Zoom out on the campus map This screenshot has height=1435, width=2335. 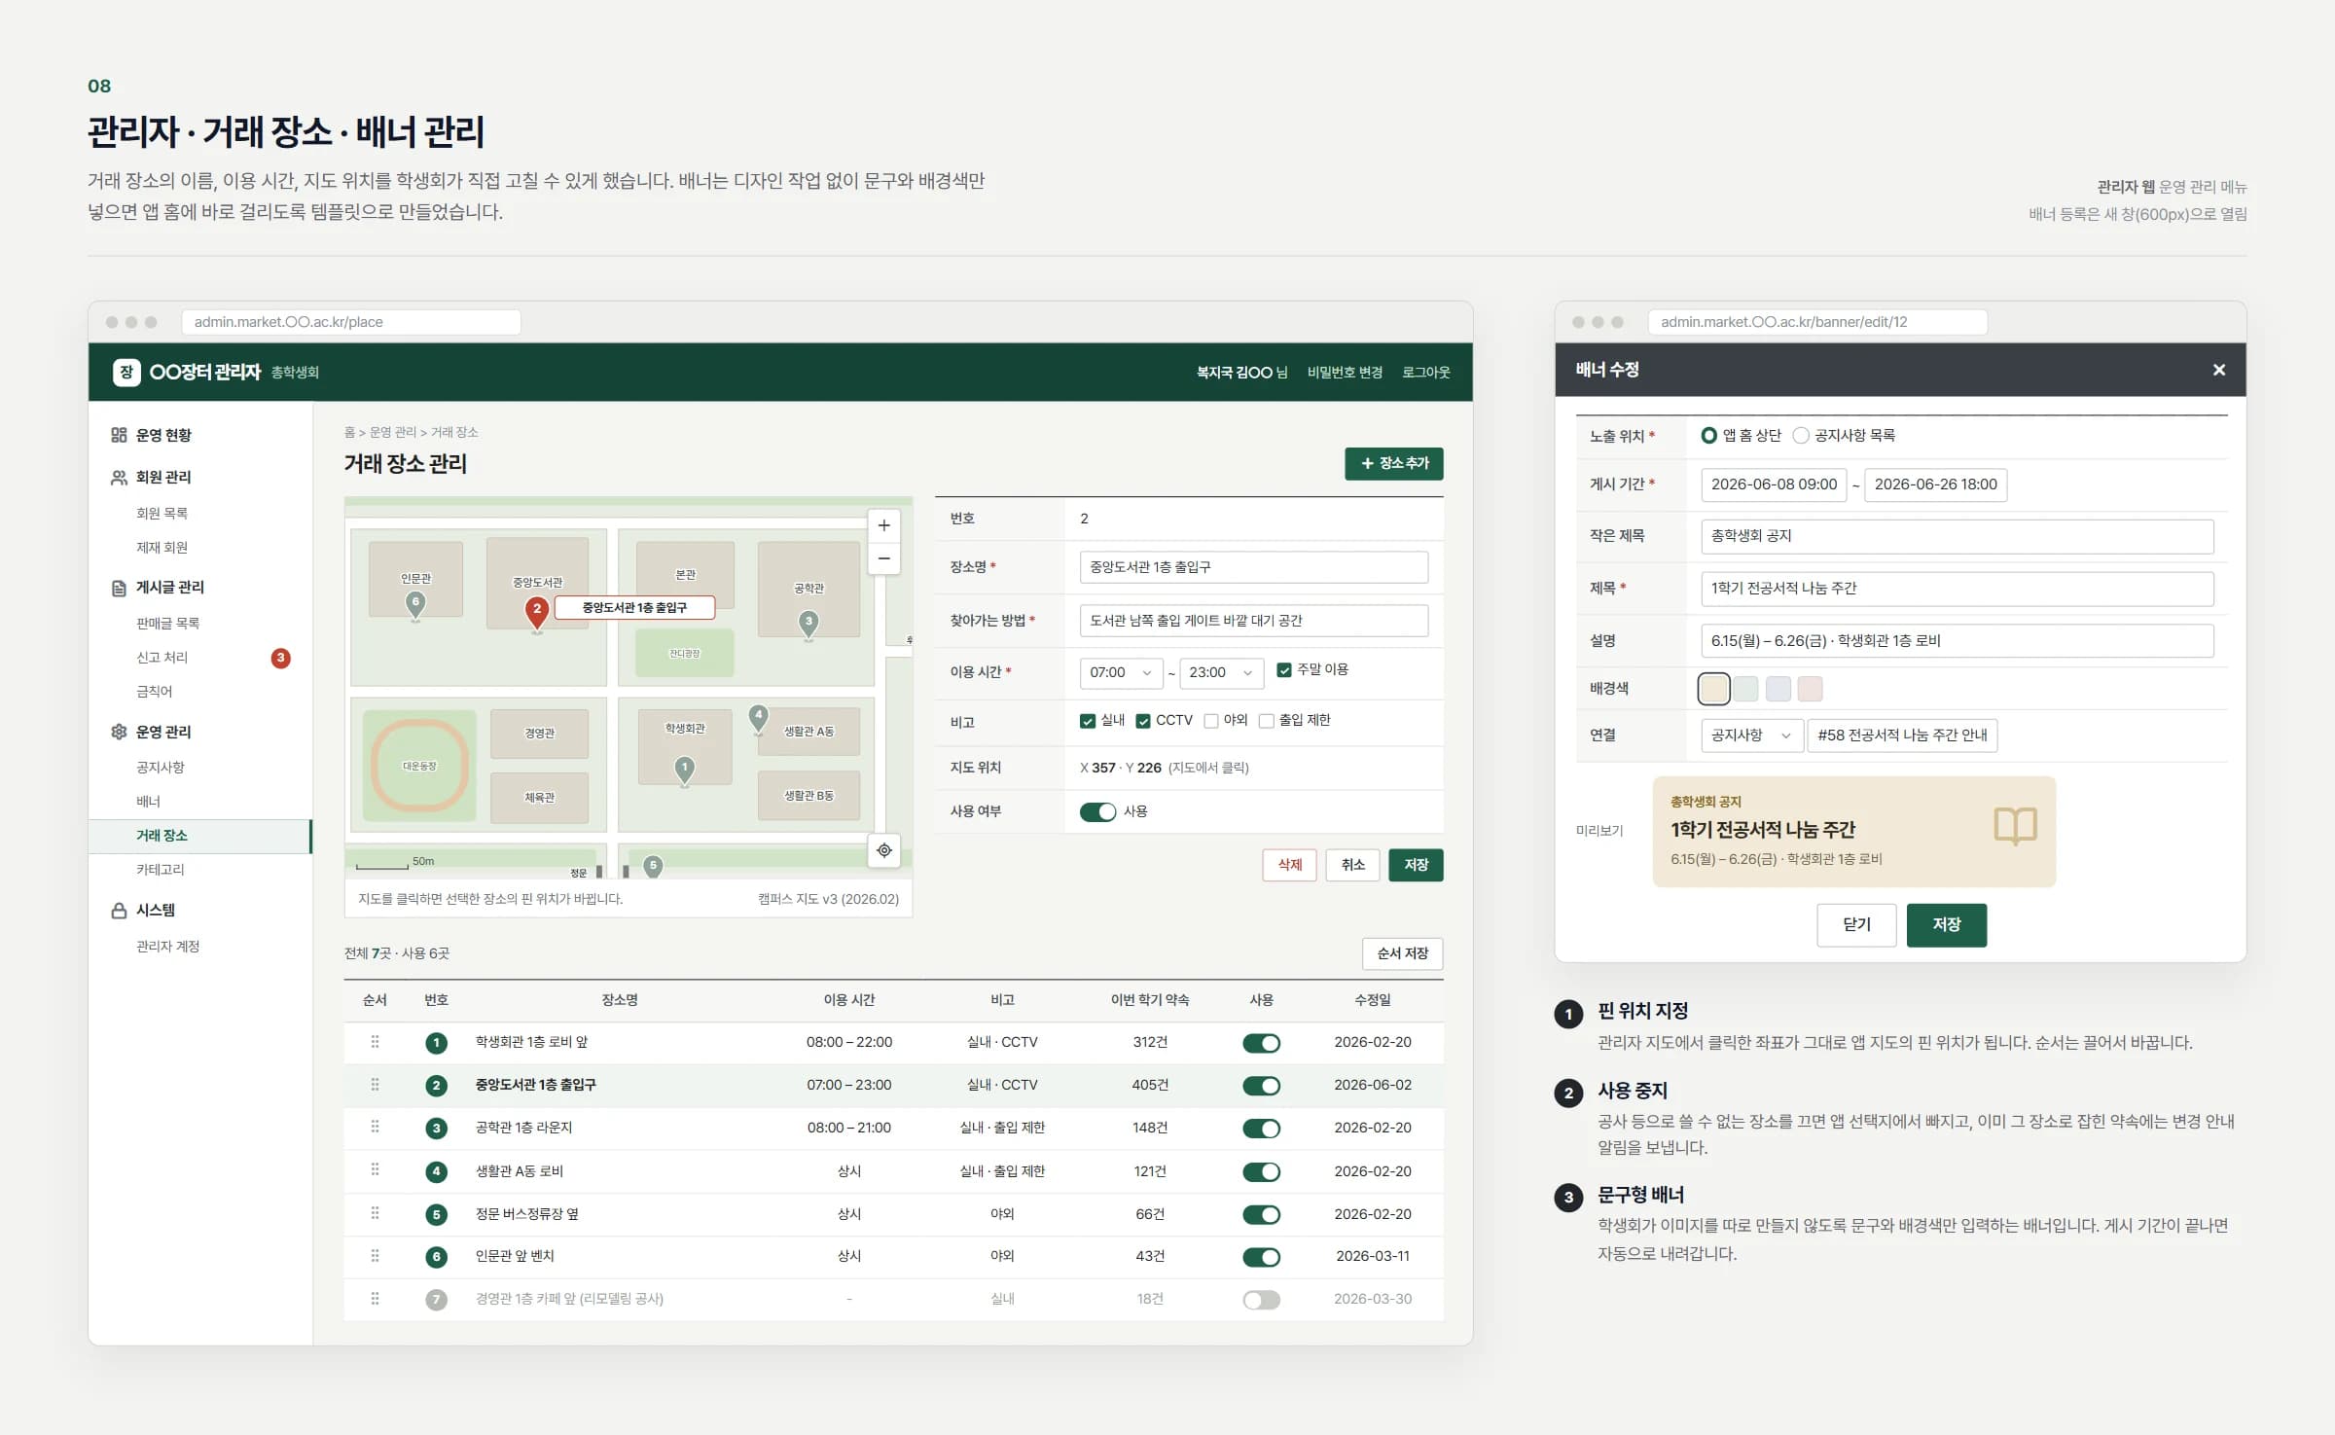point(883,558)
